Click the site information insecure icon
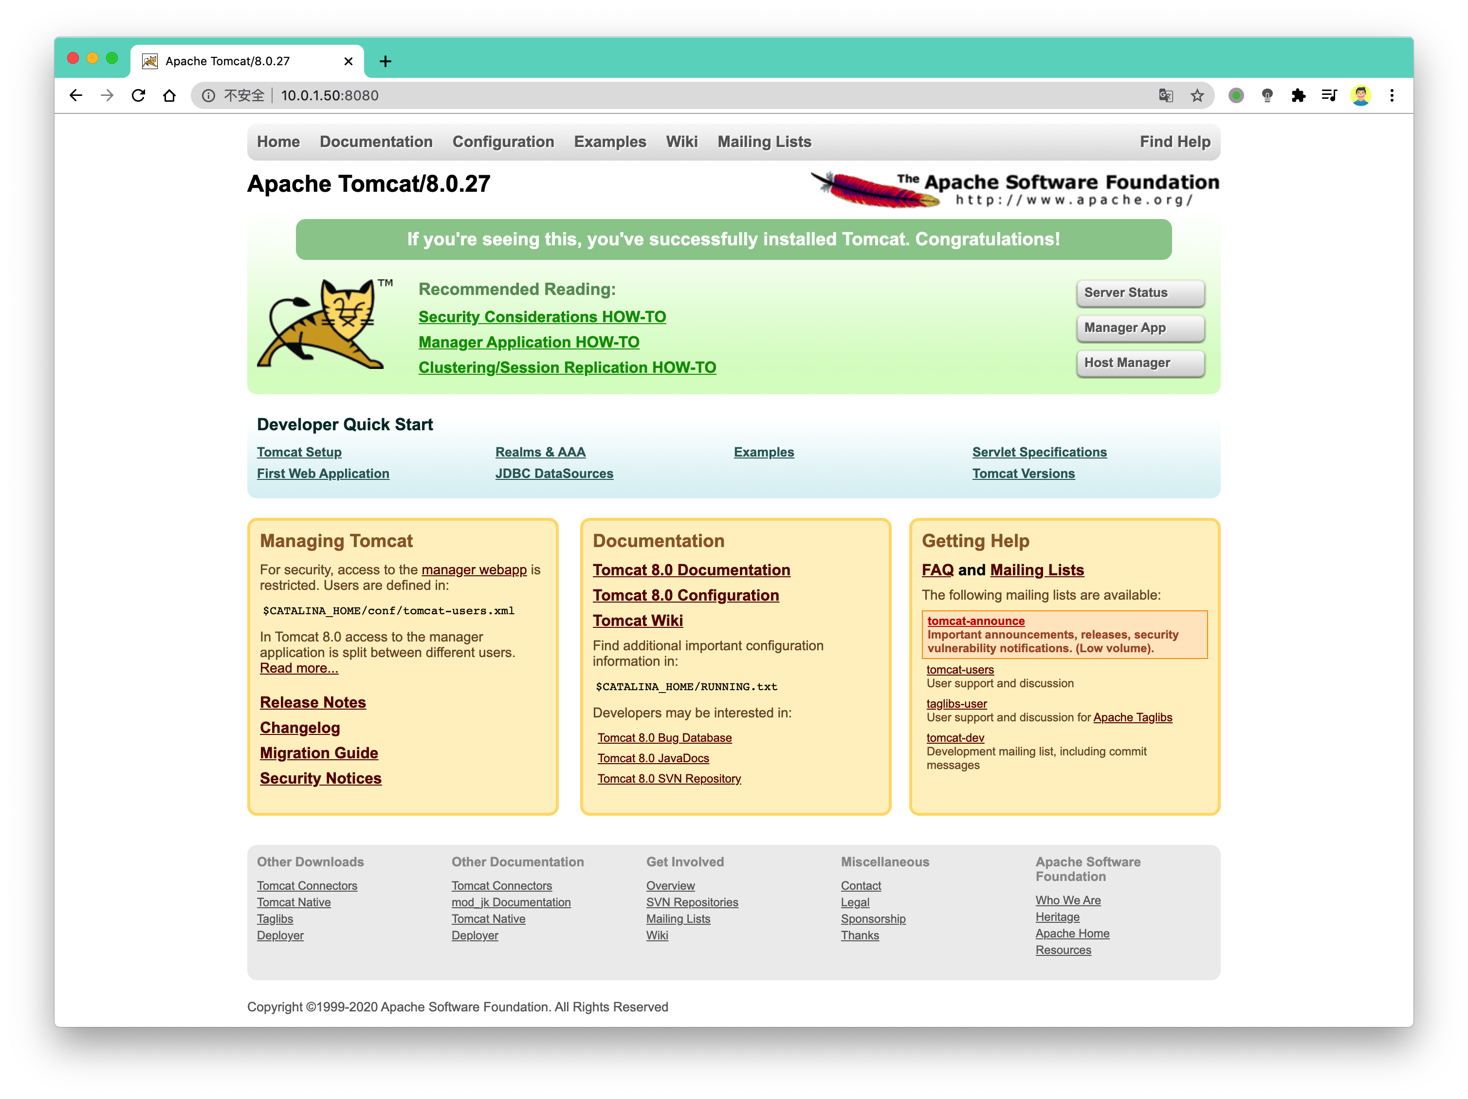1468x1099 pixels. (208, 95)
